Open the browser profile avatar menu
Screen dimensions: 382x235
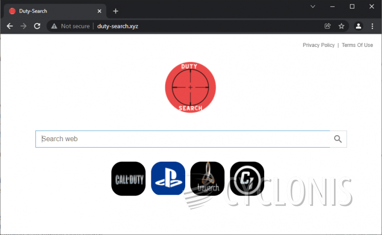pos(358,26)
